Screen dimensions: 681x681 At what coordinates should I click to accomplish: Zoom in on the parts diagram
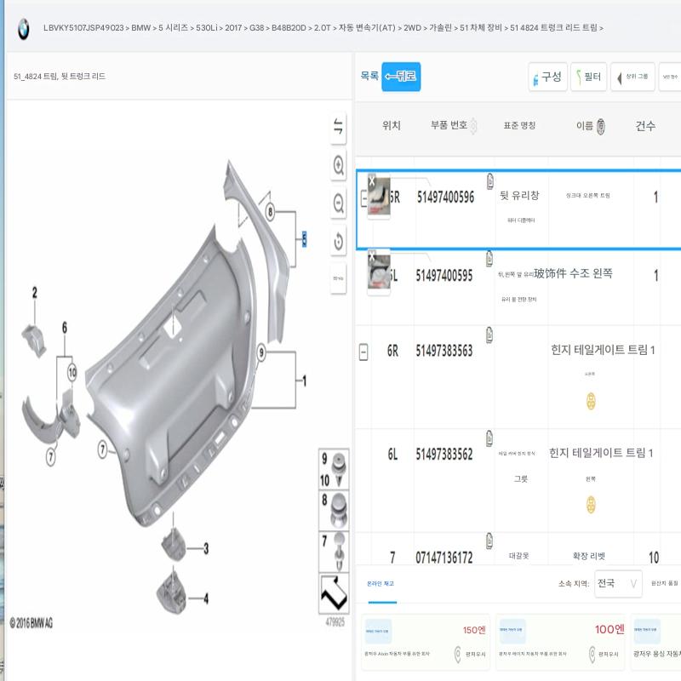(x=338, y=164)
